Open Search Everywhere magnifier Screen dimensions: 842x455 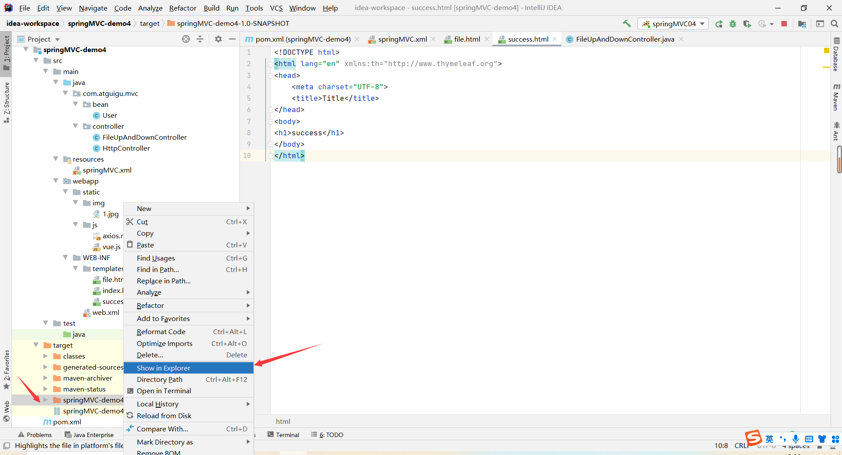pos(835,24)
